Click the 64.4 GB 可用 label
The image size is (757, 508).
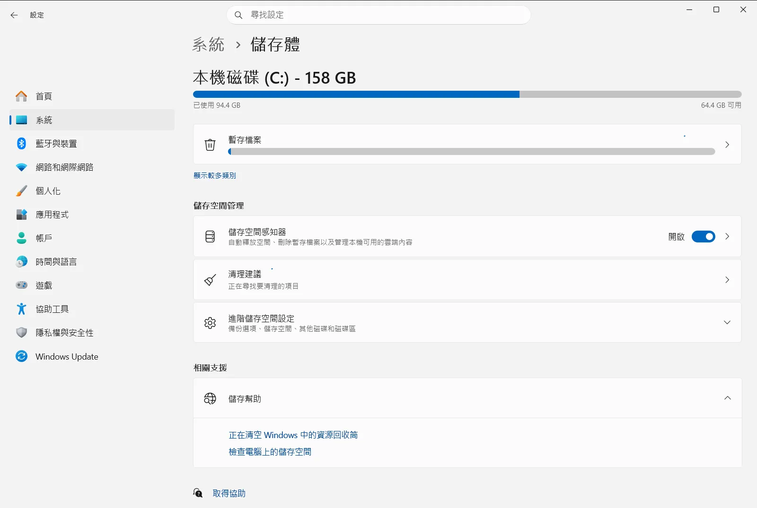(x=721, y=105)
